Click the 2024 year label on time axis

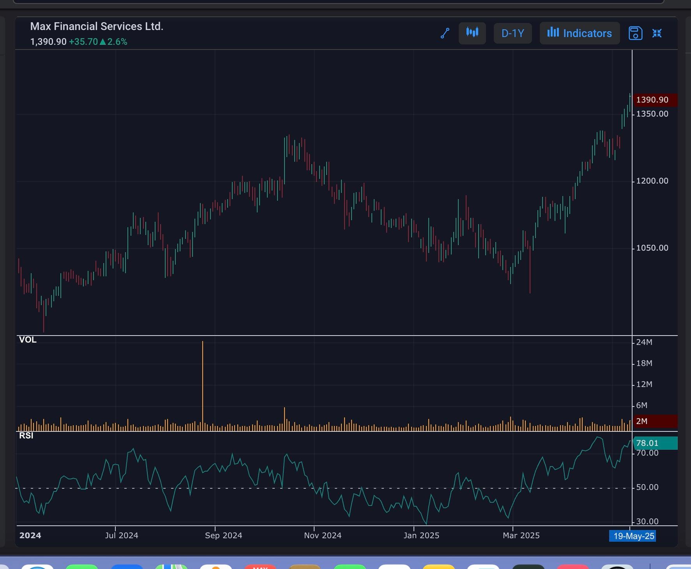click(x=30, y=535)
